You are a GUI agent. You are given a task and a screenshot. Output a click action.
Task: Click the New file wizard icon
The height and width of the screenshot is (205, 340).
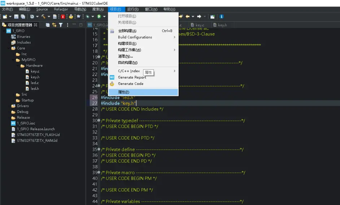[x=5, y=17]
